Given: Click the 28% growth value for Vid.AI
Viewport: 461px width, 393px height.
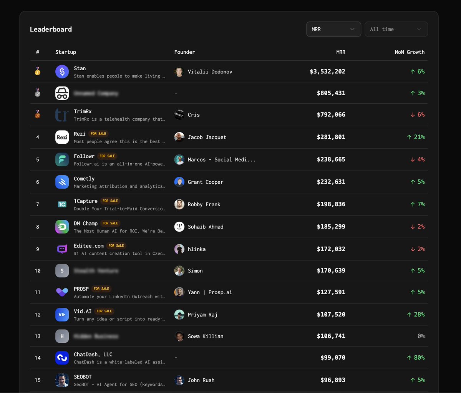Looking at the screenshot, I should (x=416, y=315).
